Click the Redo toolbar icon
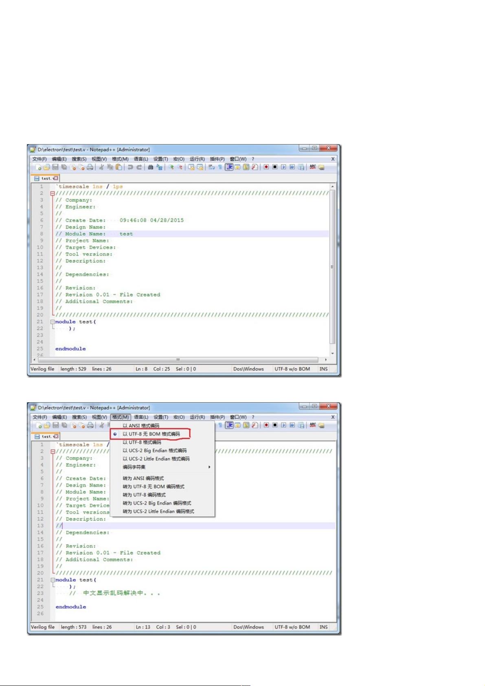Image resolution: width=485 pixels, height=686 pixels. (x=139, y=167)
